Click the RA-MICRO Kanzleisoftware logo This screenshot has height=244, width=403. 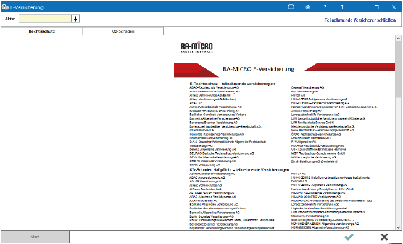[197, 47]
